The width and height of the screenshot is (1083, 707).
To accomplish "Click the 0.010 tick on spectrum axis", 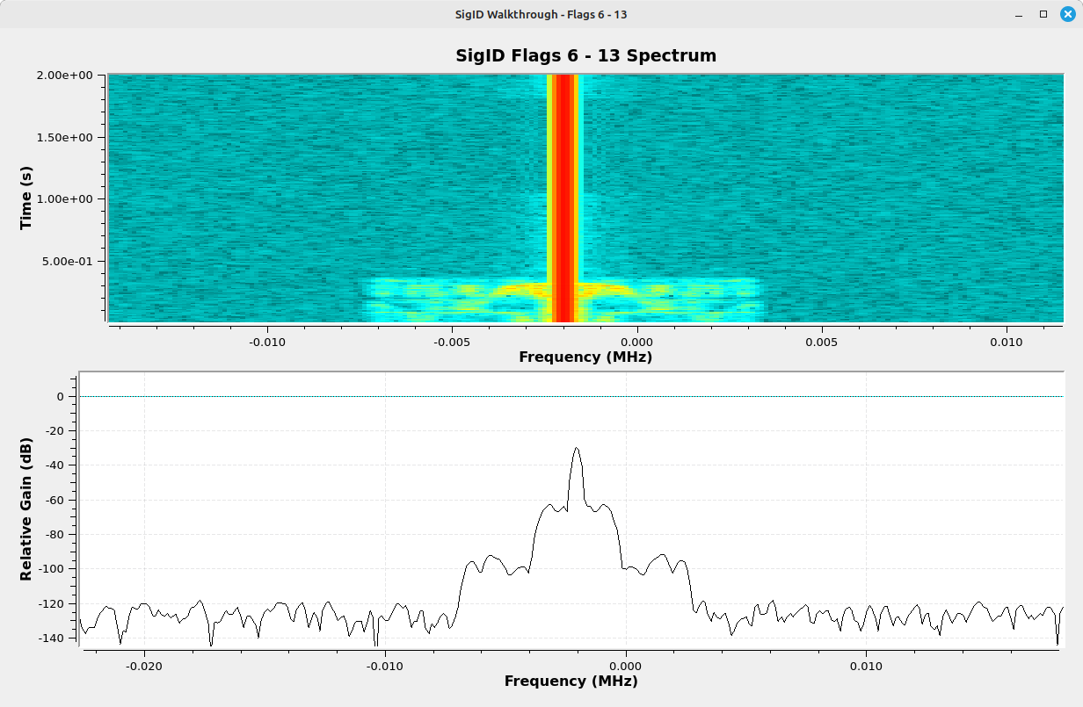I will point(867,666).
